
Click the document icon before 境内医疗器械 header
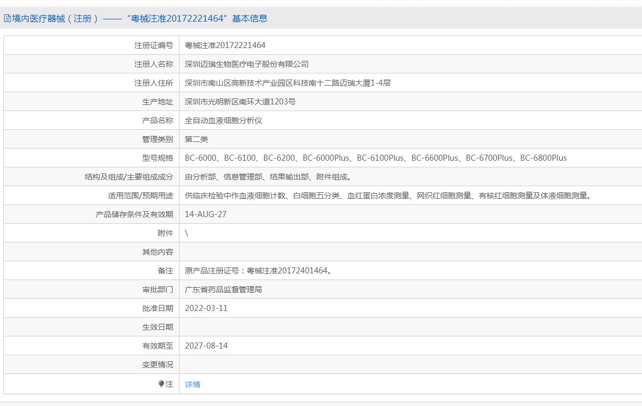click(x=7, y=18)
